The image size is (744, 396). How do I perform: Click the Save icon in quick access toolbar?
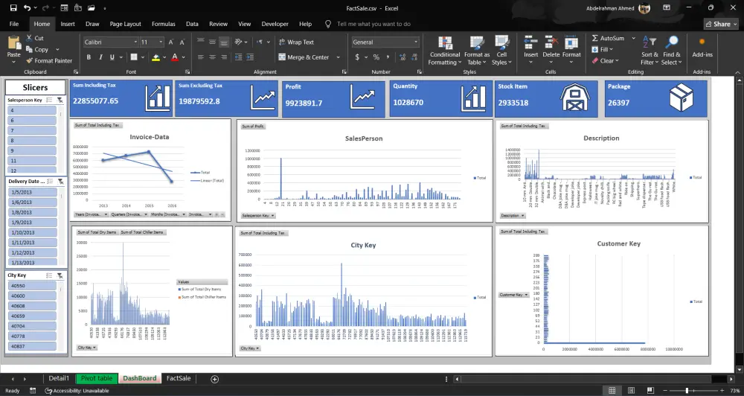pos(14,7)
